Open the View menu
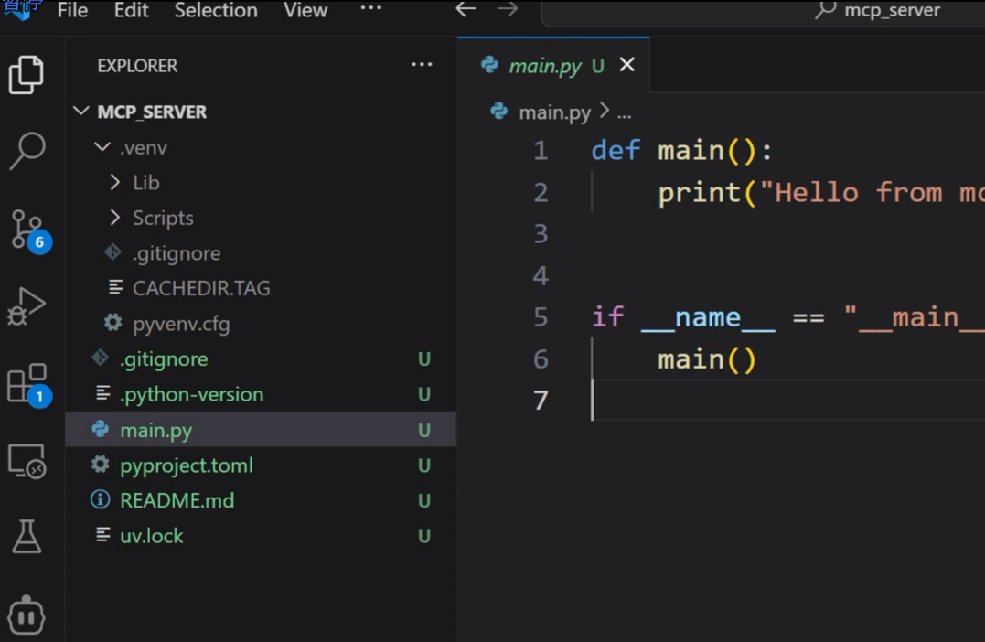Screen dimensions: 985x642 tap(305, 10)
